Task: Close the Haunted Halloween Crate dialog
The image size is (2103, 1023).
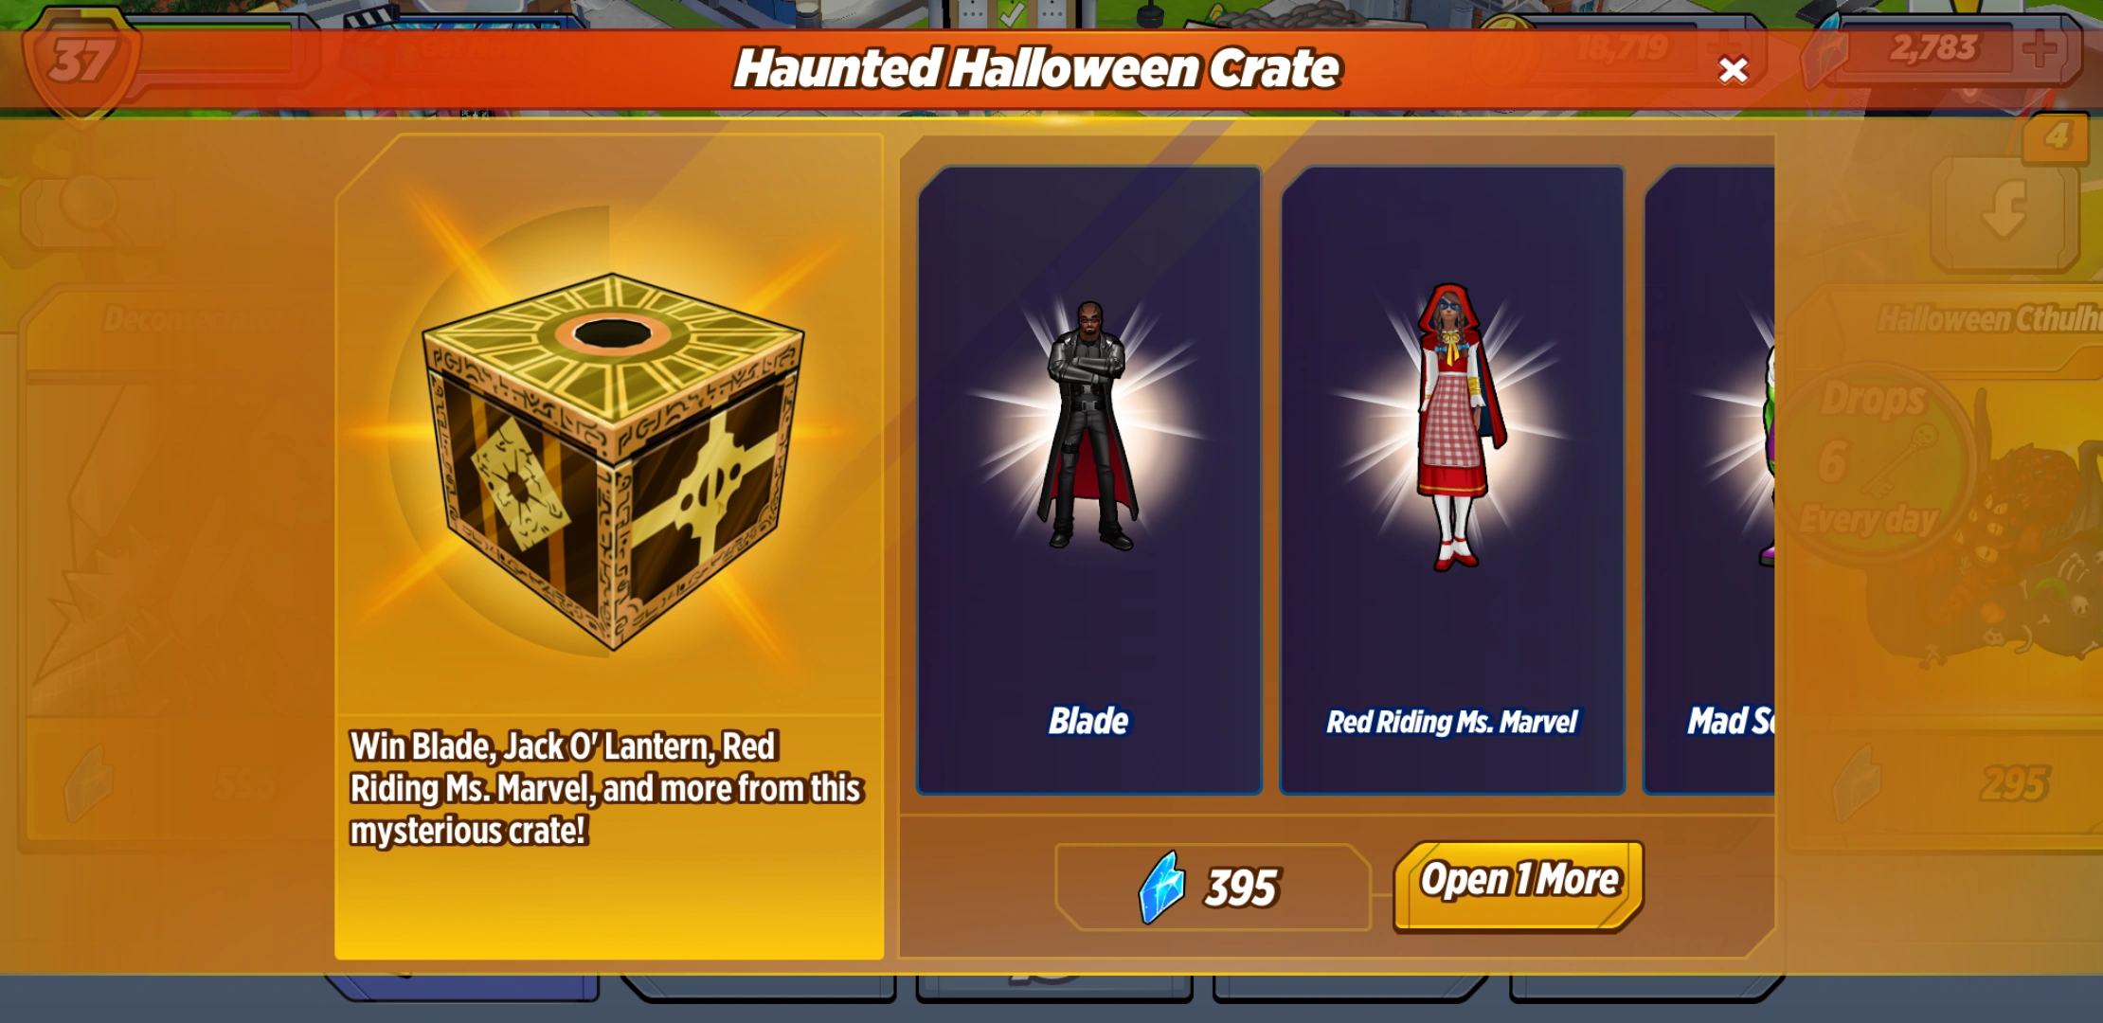Action: click(1733, 70)
